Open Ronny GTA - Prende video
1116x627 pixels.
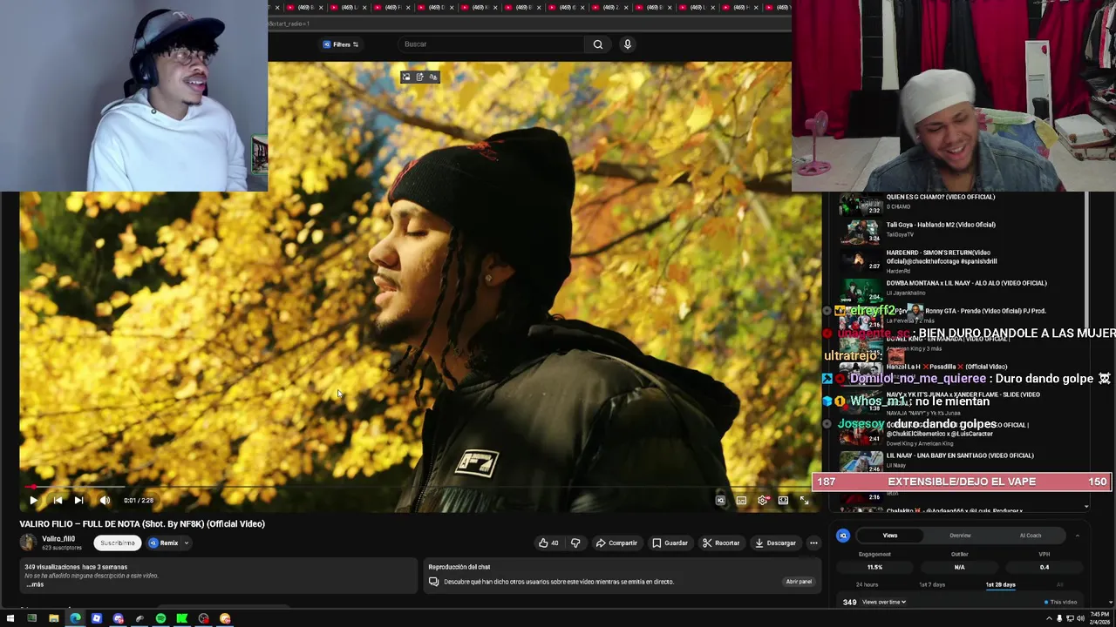(985, 311)
